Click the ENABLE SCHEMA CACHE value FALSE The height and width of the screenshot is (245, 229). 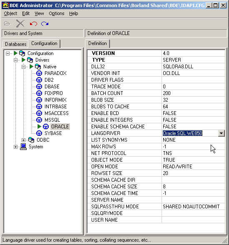tap(169, 127)
